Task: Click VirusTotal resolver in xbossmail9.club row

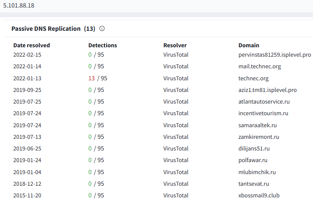Action: 176,195
